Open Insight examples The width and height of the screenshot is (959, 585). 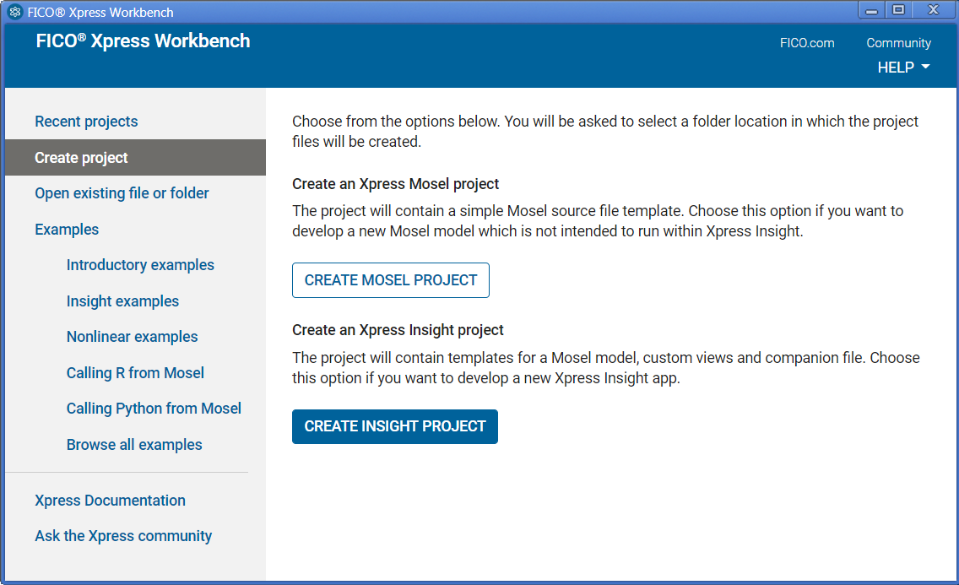click(122, 301)
